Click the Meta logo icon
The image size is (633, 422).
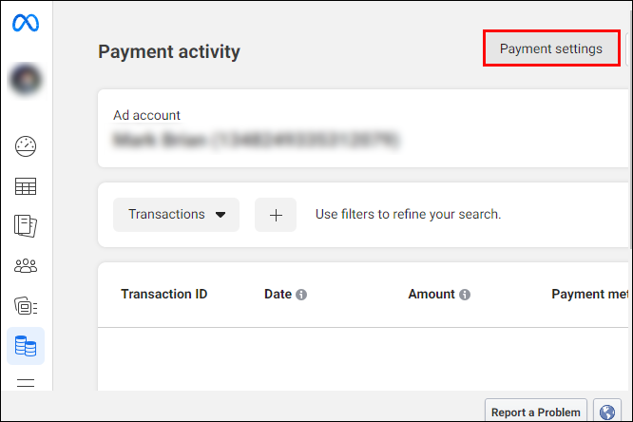(26, 23)
